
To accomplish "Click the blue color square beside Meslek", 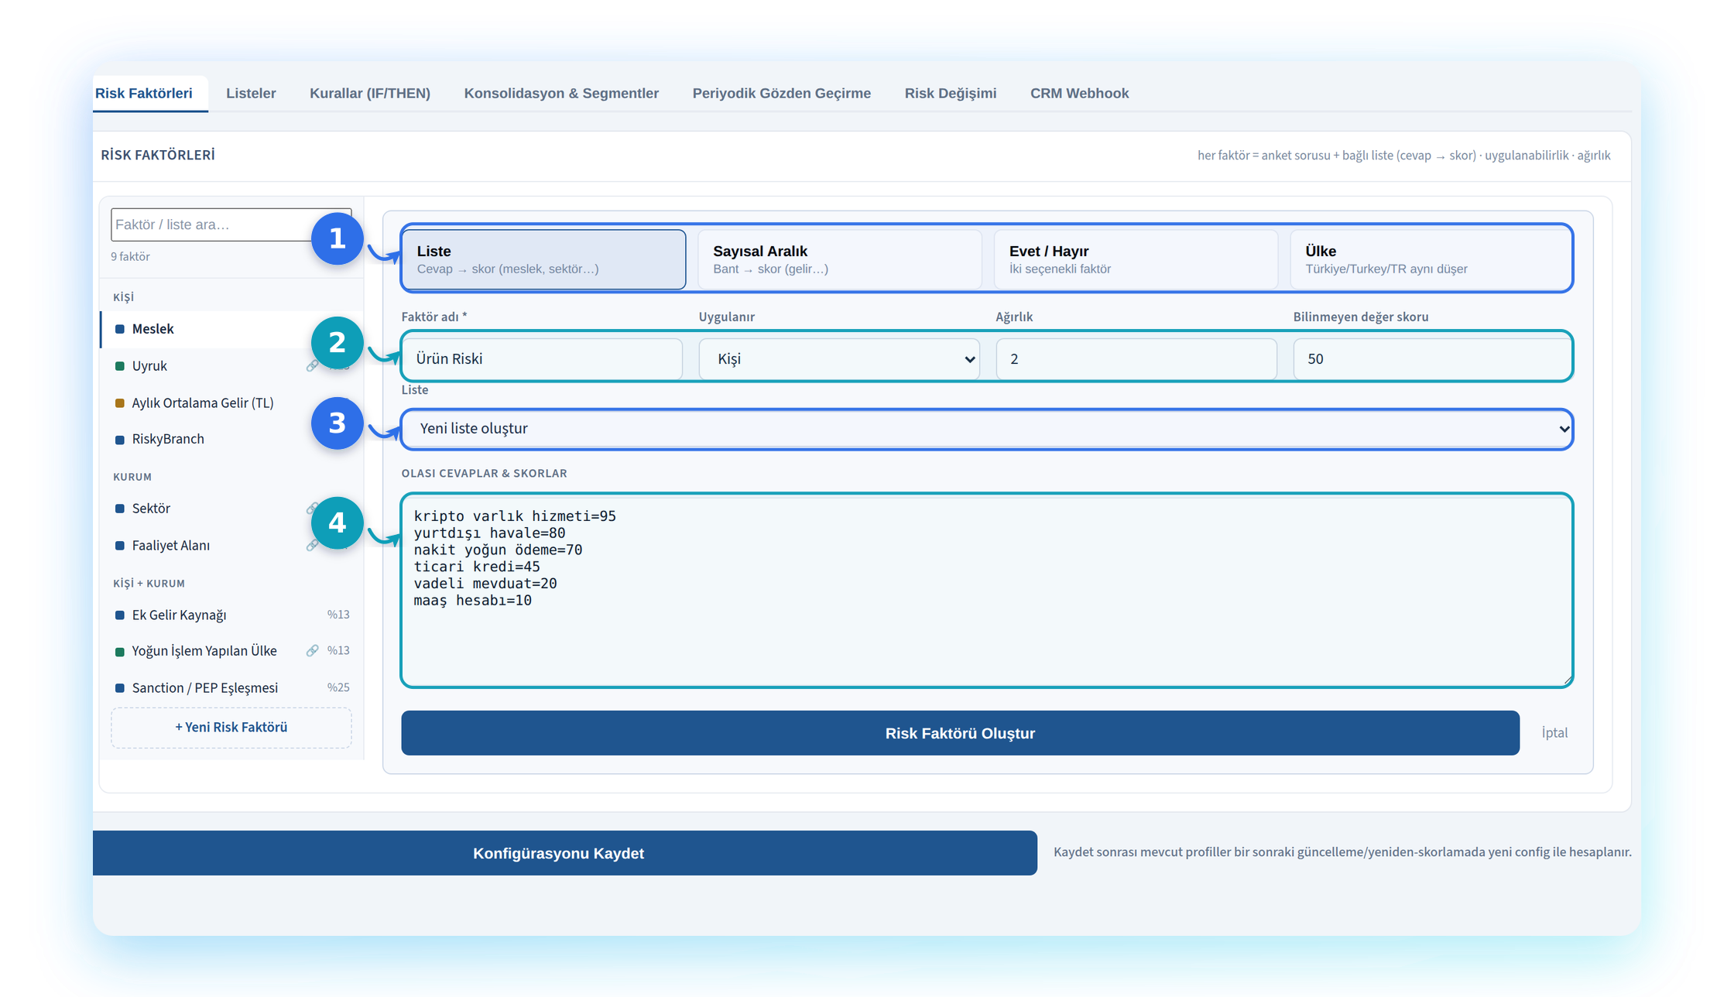I will tap(120, 329).
